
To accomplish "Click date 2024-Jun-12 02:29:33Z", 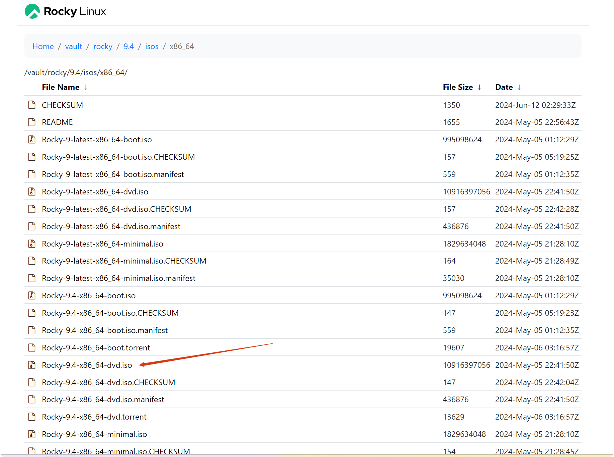I will coord(535,105).
